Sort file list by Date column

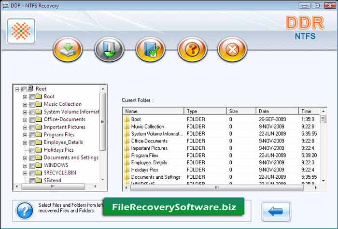pyautogui.click(x=277, y=111)
